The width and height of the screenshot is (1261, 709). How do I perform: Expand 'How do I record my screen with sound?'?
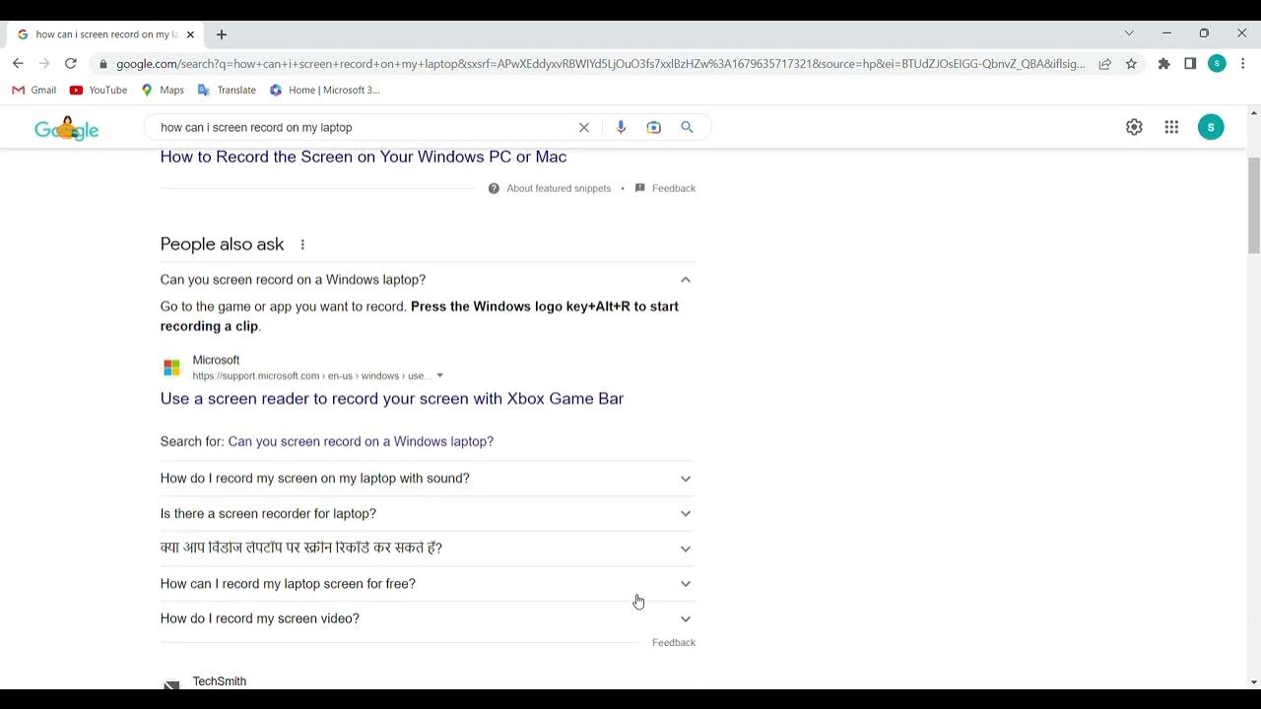tap(427, 479)
